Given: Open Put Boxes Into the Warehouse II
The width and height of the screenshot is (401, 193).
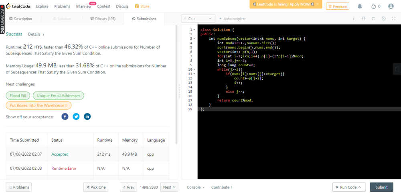Looking at the screenshot, I should [x=38, y=105].
